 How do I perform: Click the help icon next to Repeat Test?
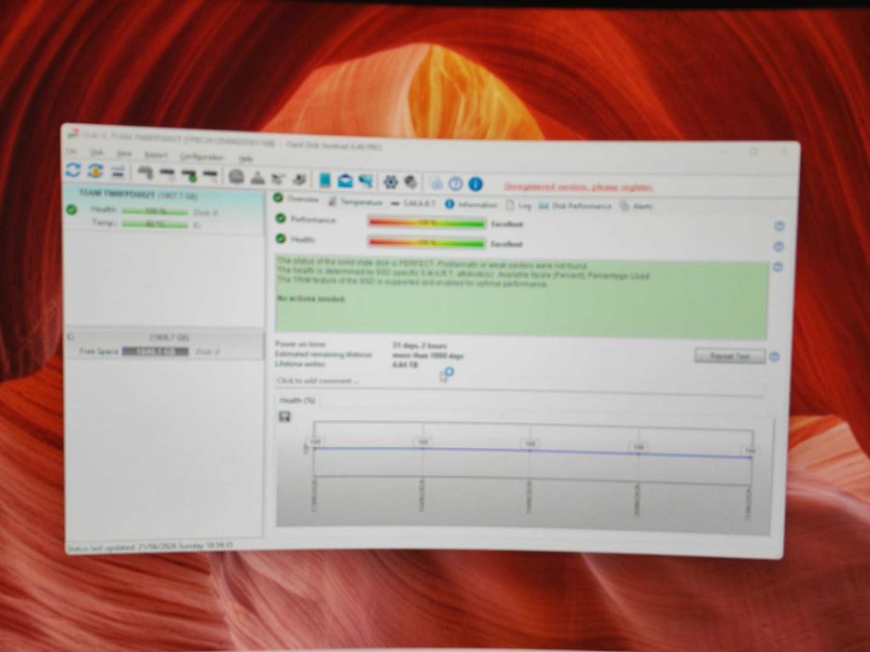click(x=775, y=357)
